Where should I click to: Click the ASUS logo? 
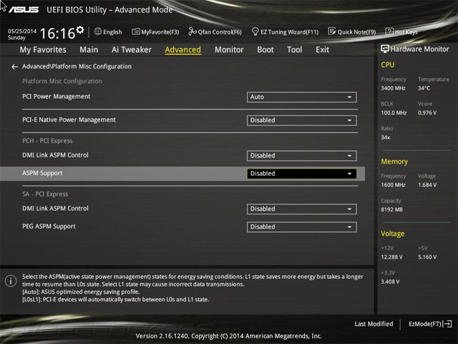pyautogui.click(x=24, y=10)
